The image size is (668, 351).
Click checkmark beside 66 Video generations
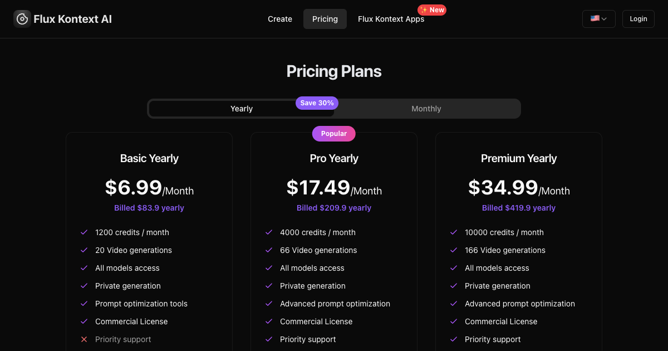[269, 250]
